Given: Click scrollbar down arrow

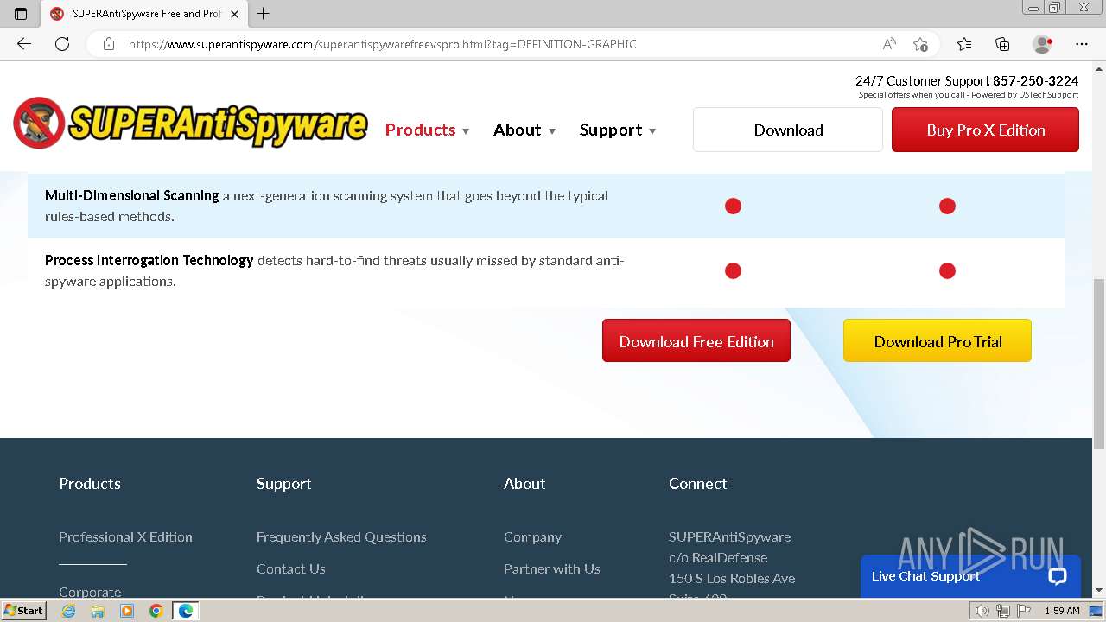Looking at the screenshot, I should click(x=1099, y=590).
